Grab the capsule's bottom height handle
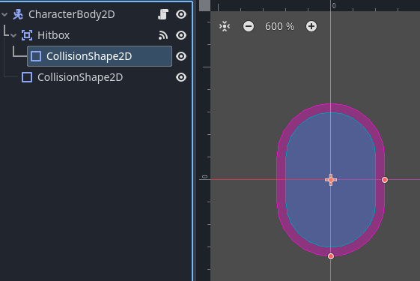This screenshot has height=281, width=420. [331, 256]
